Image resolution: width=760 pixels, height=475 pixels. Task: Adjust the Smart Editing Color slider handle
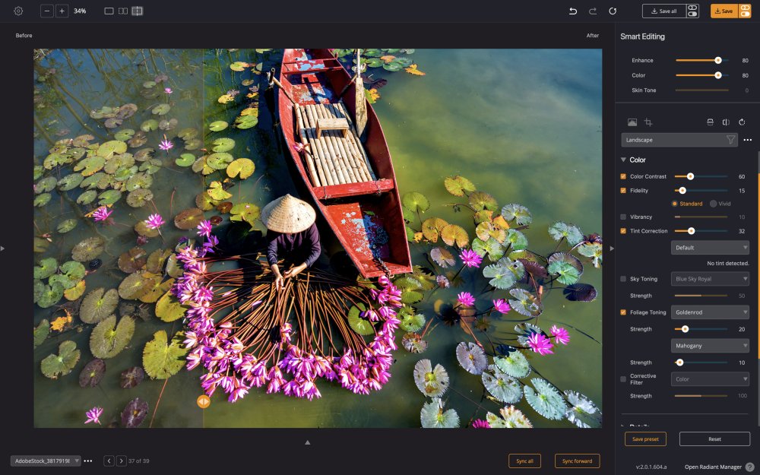[x=718, y=75]
